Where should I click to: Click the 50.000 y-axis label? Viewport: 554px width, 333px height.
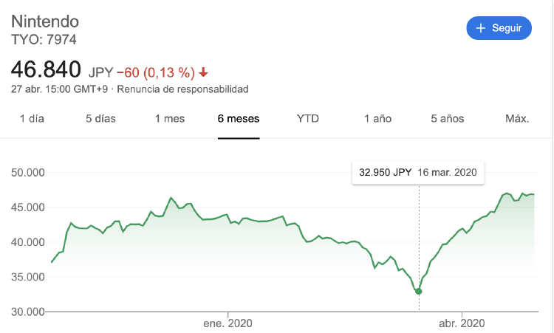(28, 173)
